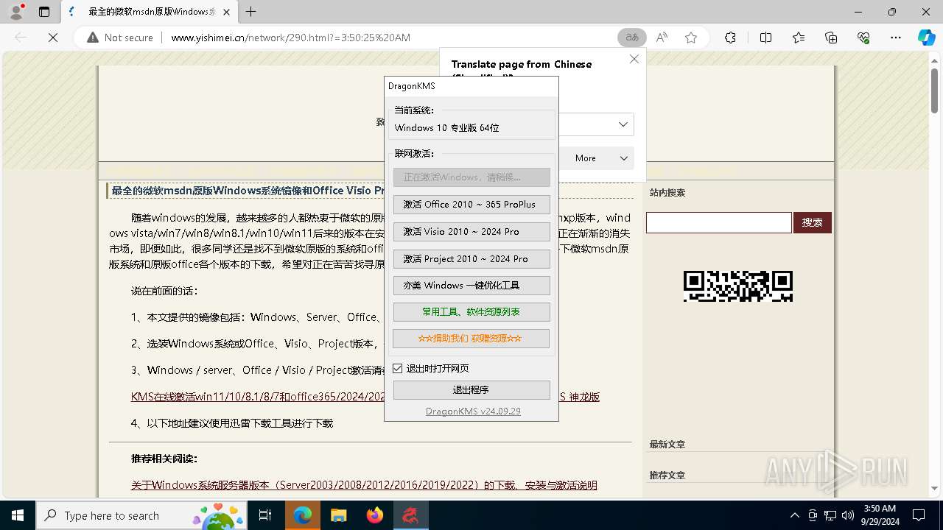Open a new browser tab
Viewport: 943px width, 530px height.
click(251, 12)
